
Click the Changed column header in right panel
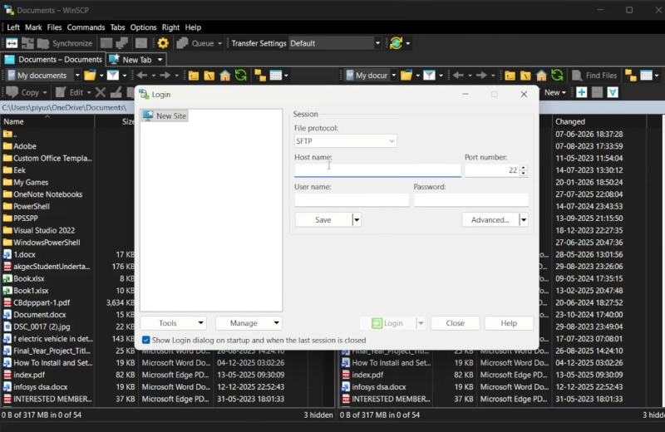point(570,121)
